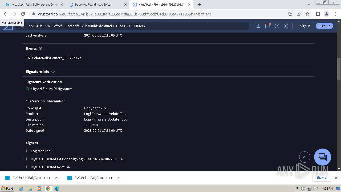Close the Page Not Found tab
Screen dimensions: 341x192
point(125,5)
